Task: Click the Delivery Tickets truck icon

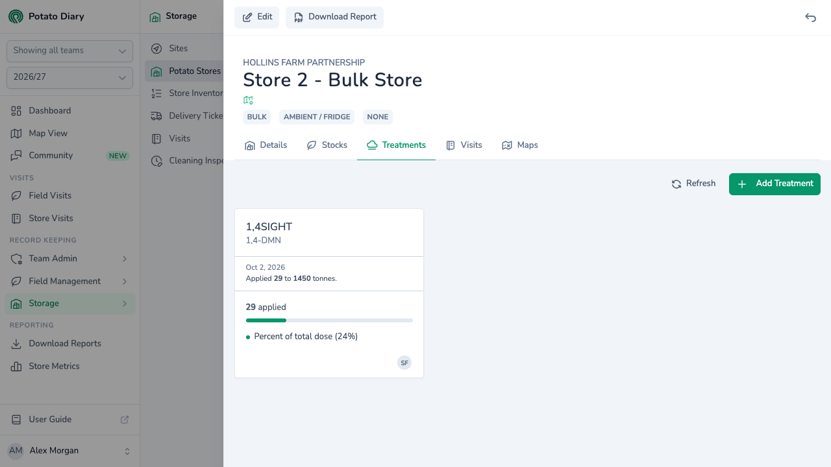Action: pos(156,116)
